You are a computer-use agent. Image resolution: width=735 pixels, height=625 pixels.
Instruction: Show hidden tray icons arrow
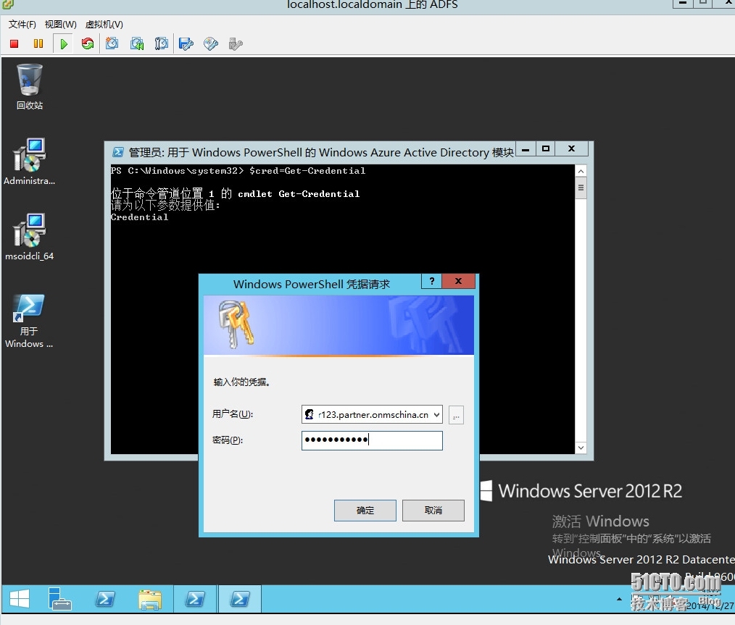(x=619, y=599)
